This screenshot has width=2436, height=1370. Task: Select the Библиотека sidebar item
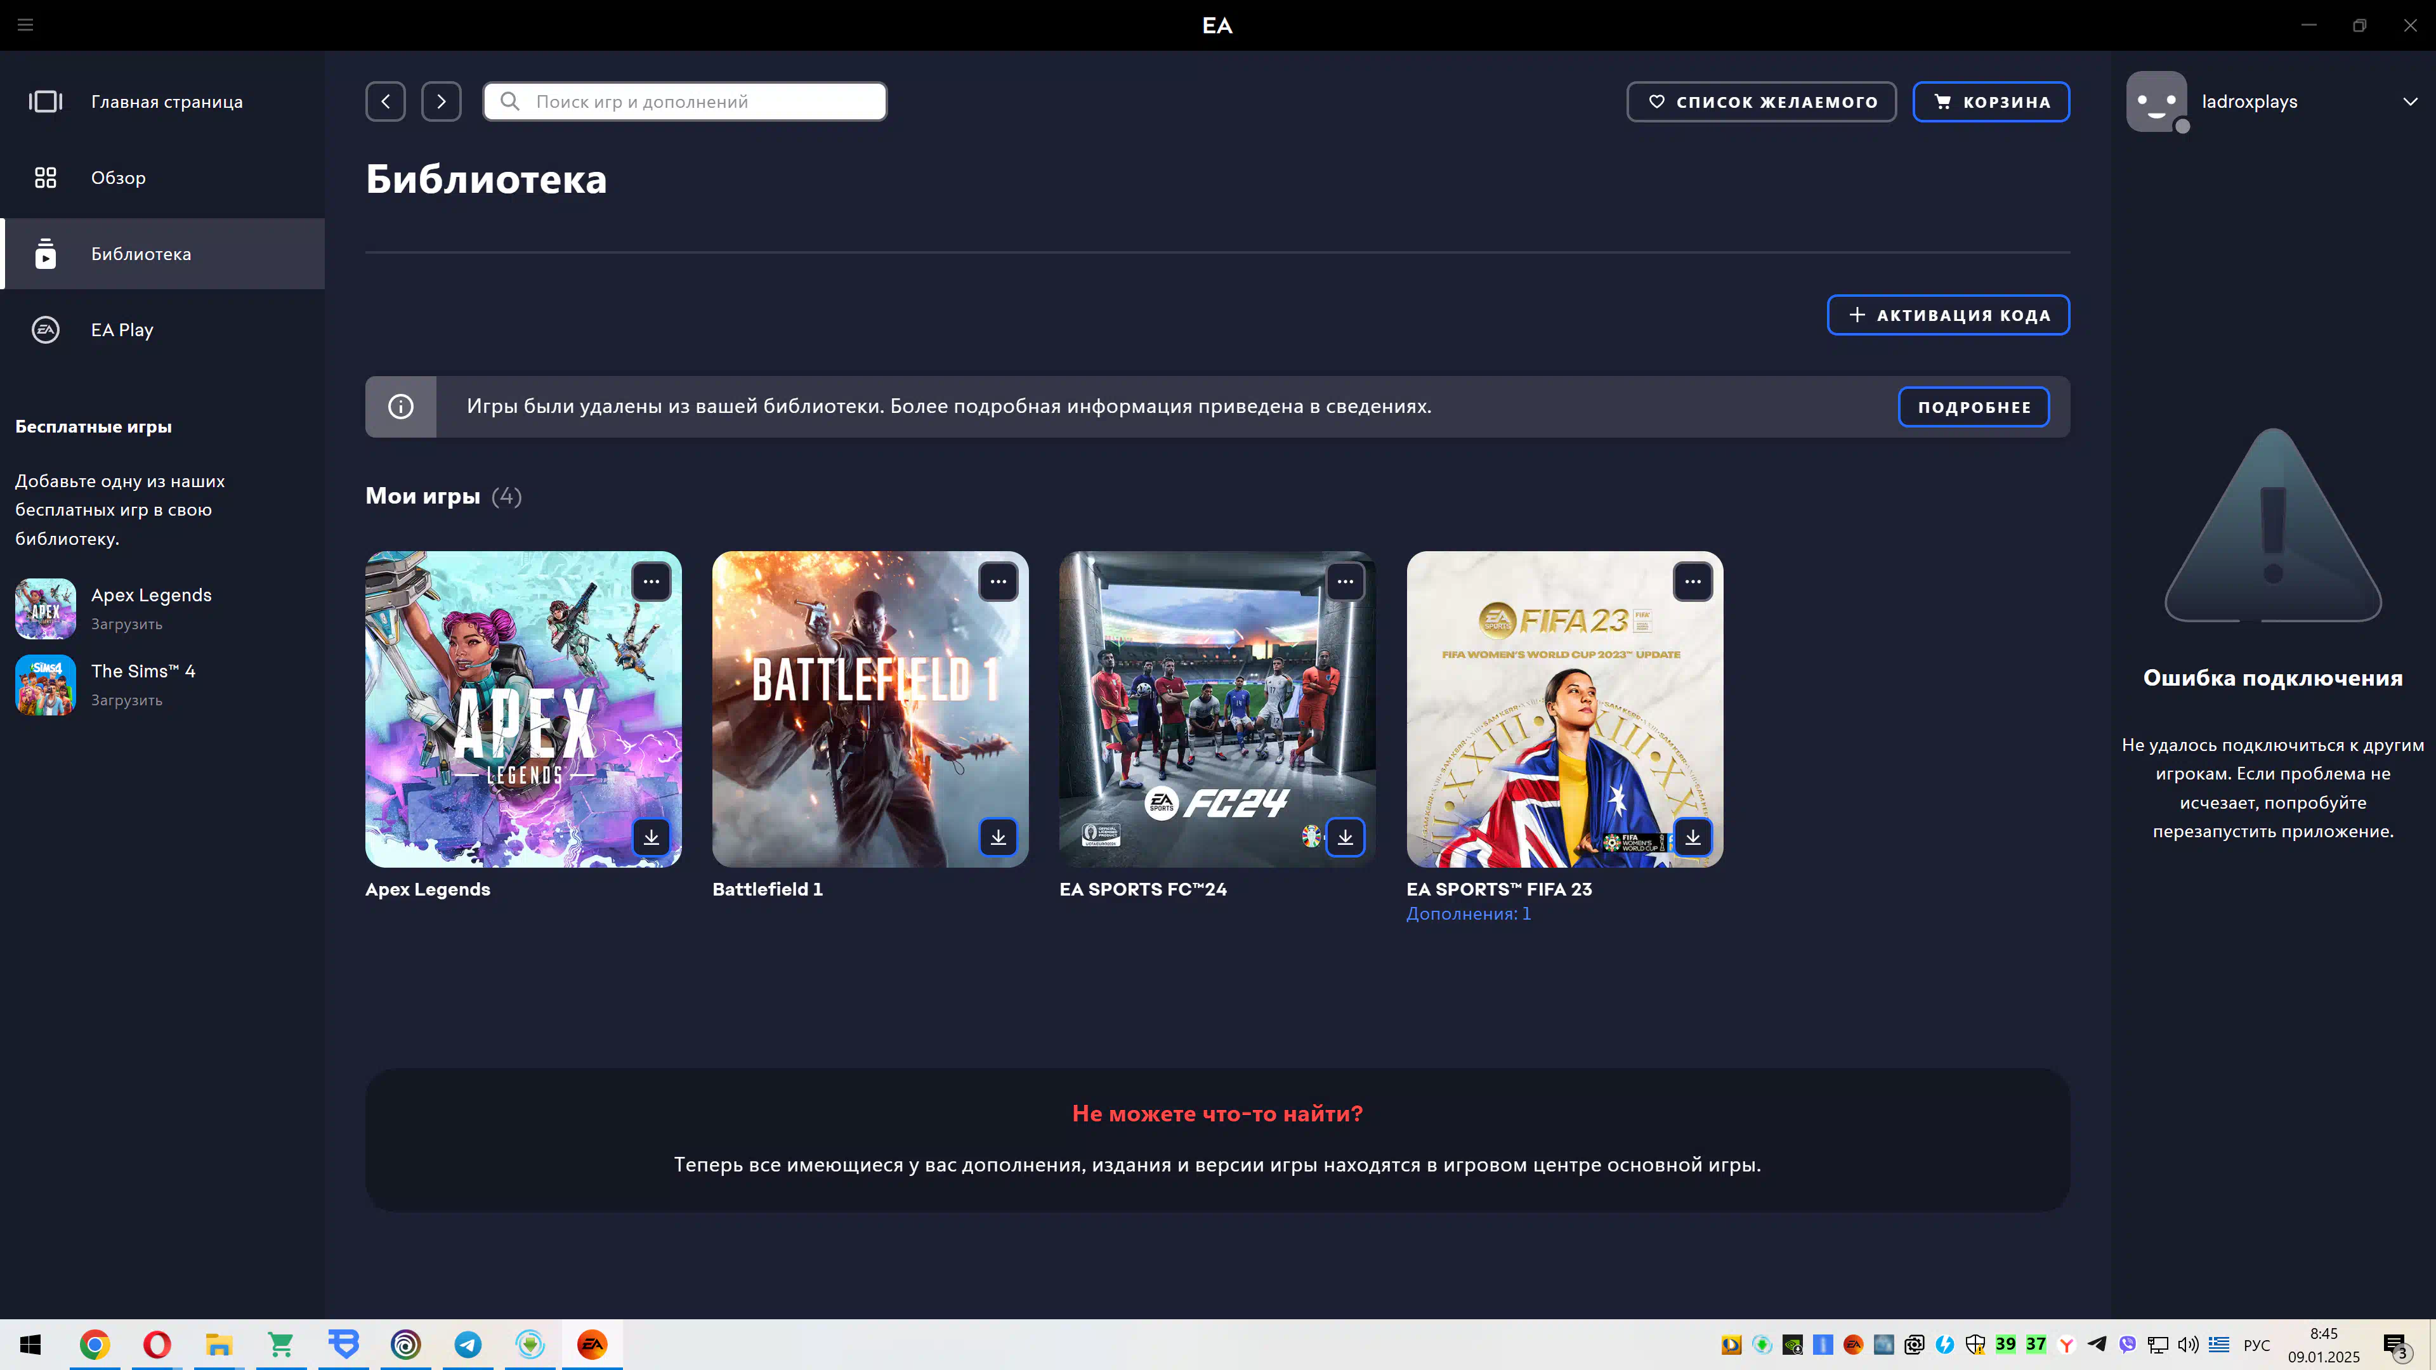[x=162, y=254]
